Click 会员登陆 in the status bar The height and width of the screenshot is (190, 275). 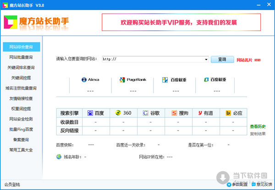click(x=12, y=185)
